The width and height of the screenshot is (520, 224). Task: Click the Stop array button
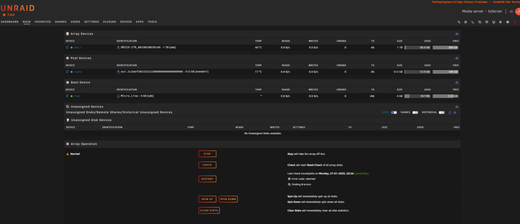pos(207,154)
